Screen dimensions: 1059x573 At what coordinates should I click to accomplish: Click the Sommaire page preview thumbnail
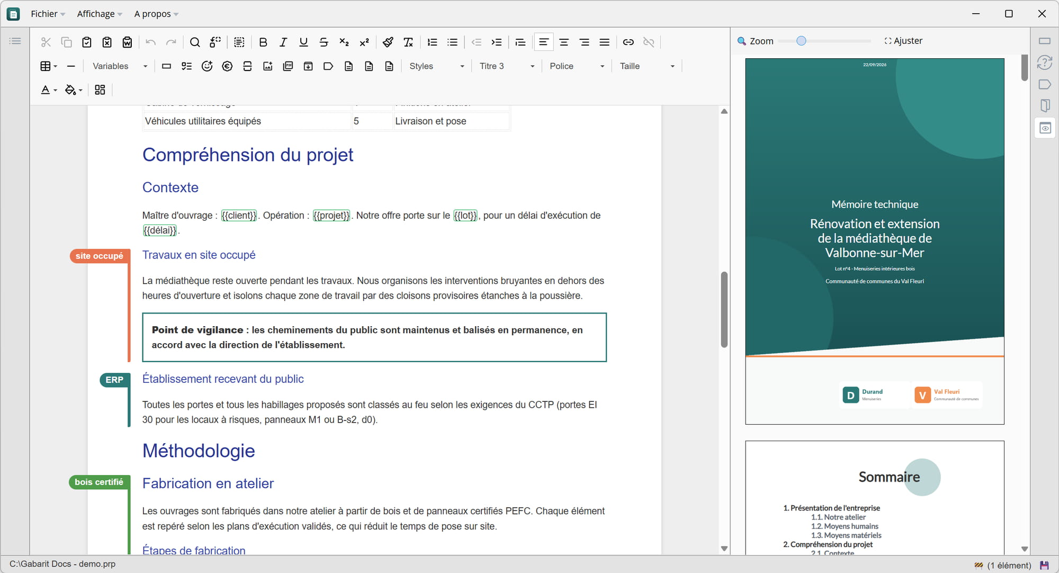click(875, 498)
